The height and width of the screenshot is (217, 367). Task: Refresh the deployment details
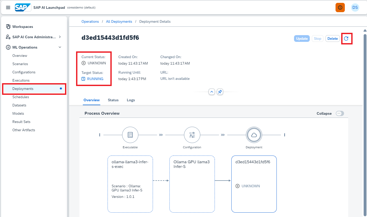(x=346, y=38)
